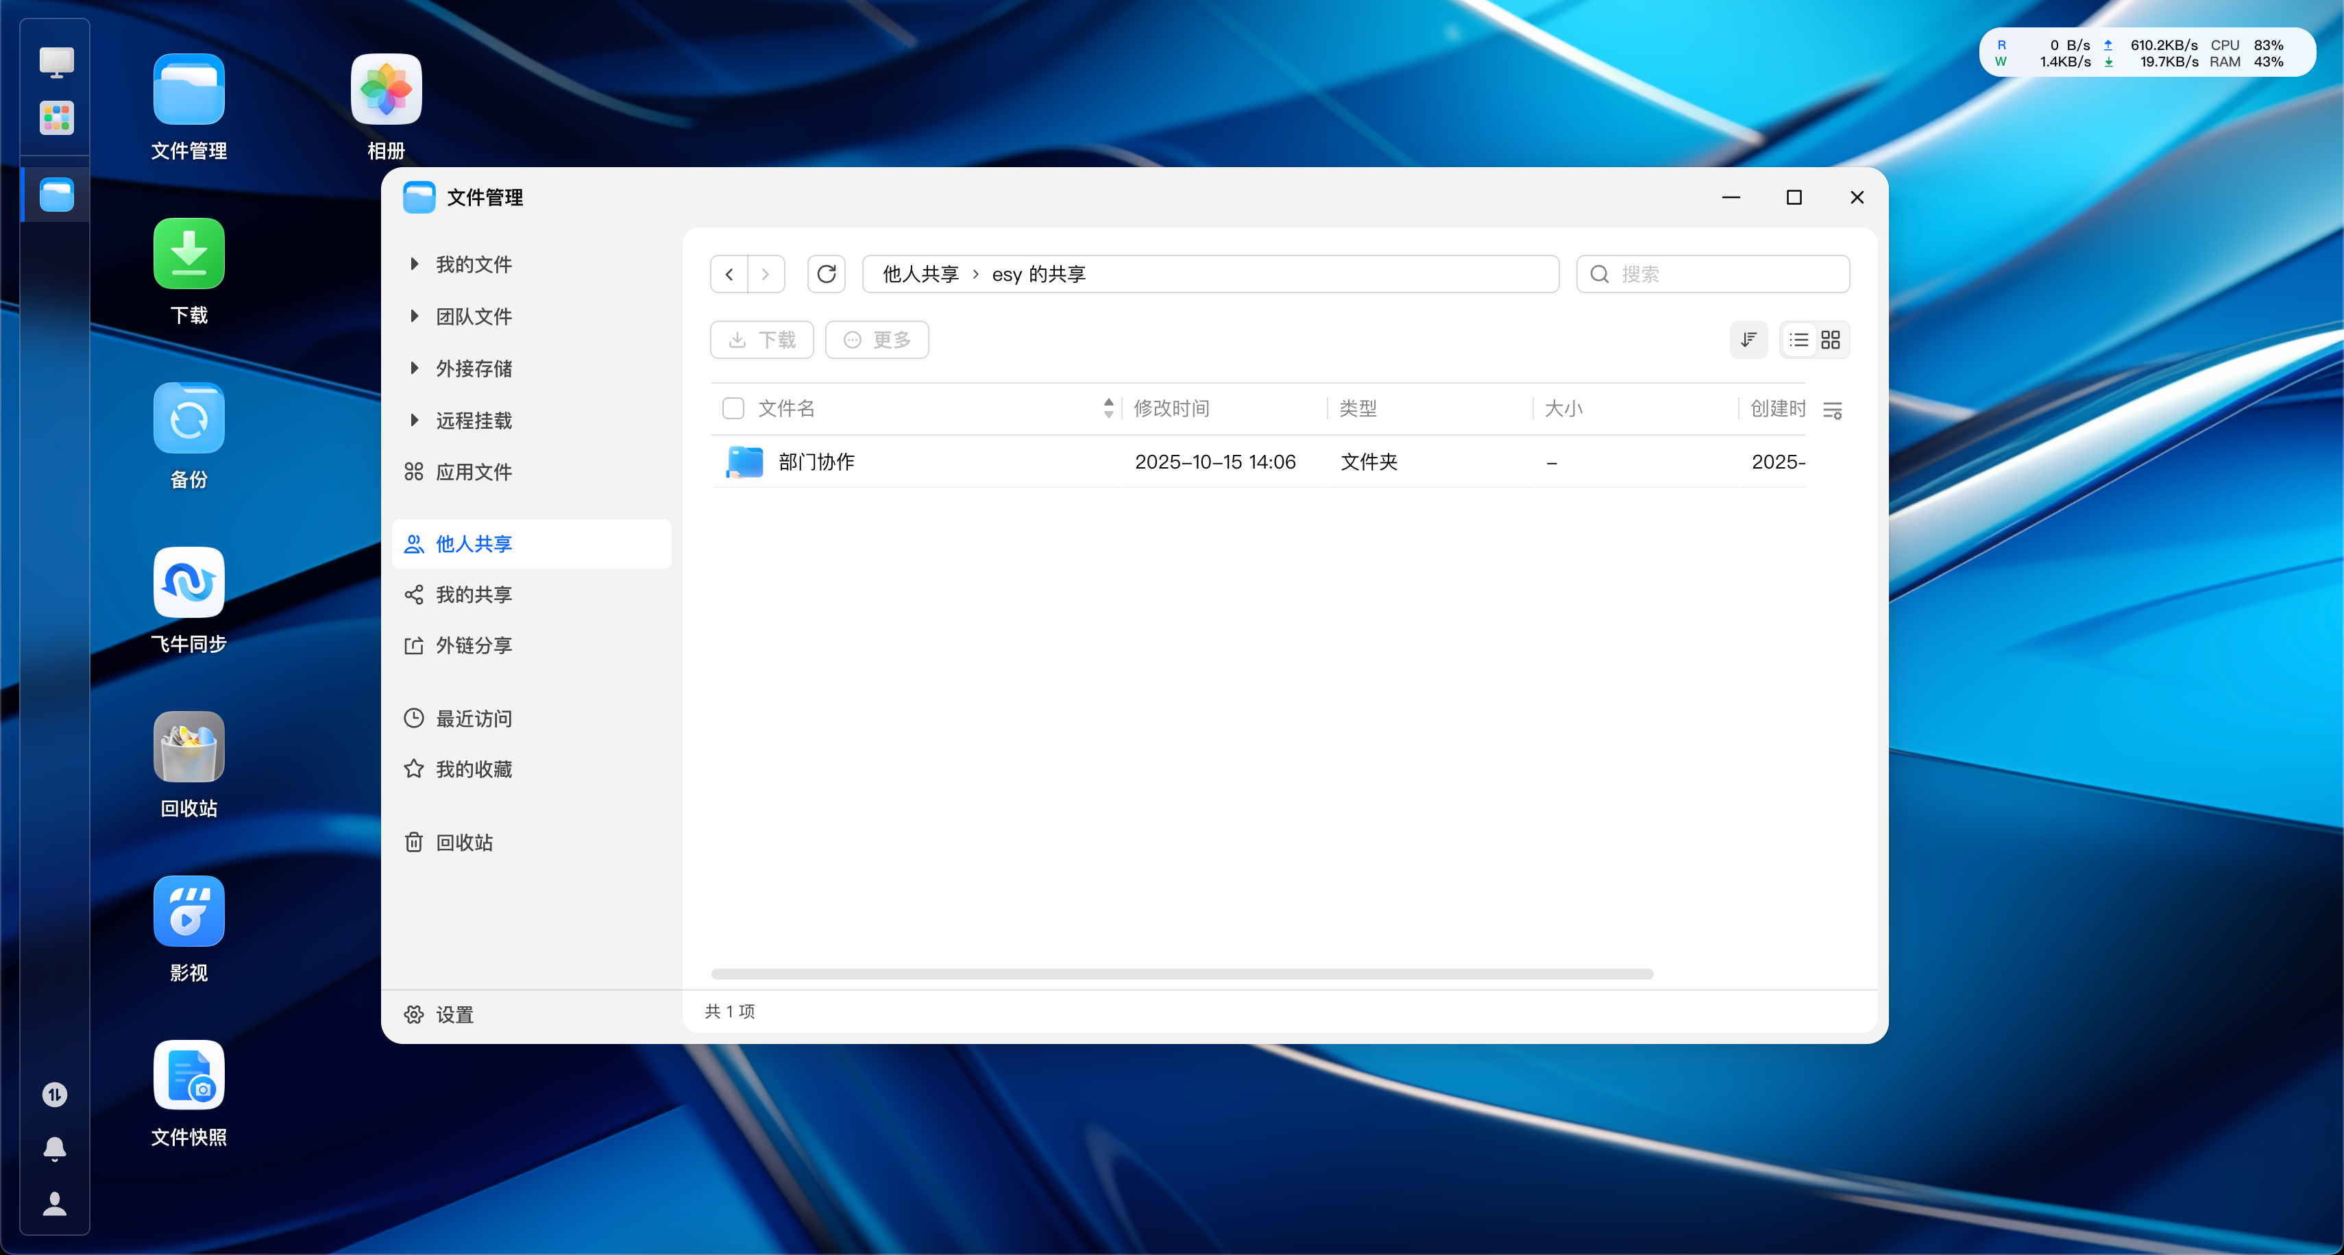
Task: Open the sort order button
Action: pos(1748,340)
